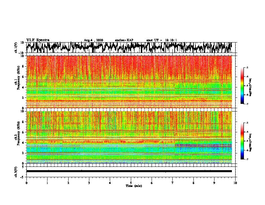Click the "2" kHz tick label of ch.2 spectrogram
The width and height of the screenshot is (265, 205).
click(23, 153)
